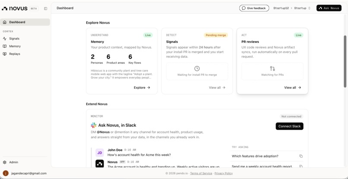Click the Personas count 2
348x179 pixels.
pos(93,57)
